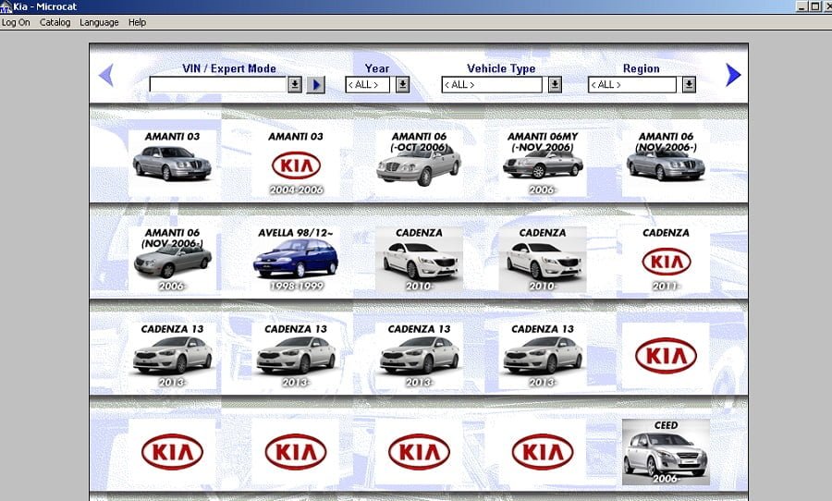Select the beige AMANTI 06 (NOV 2006-) 2006- tile
Viewport: 832px width, 501px height.
tap(172, 260)
